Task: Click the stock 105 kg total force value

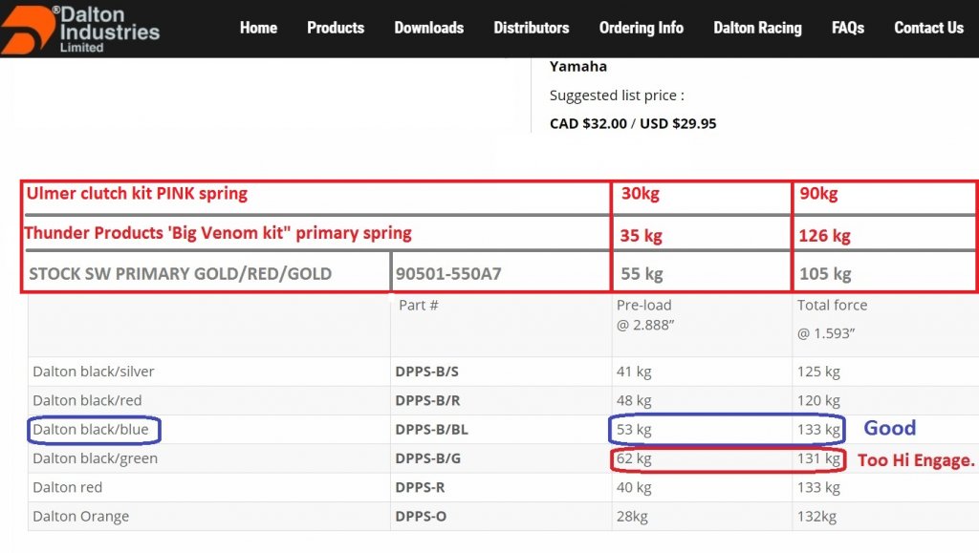Action: 825,274
